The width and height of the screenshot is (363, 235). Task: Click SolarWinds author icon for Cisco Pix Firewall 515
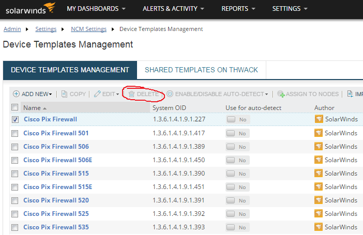[x=319, y=173]
